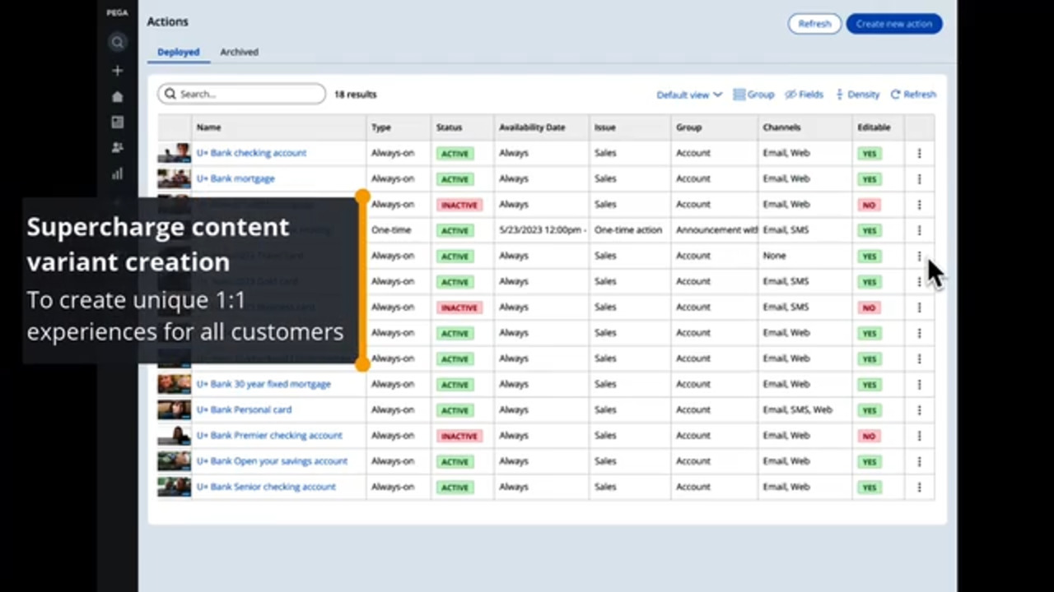Switch to the Archived tab
Viewport: 1054px width, 592px height.
(239, 52)
